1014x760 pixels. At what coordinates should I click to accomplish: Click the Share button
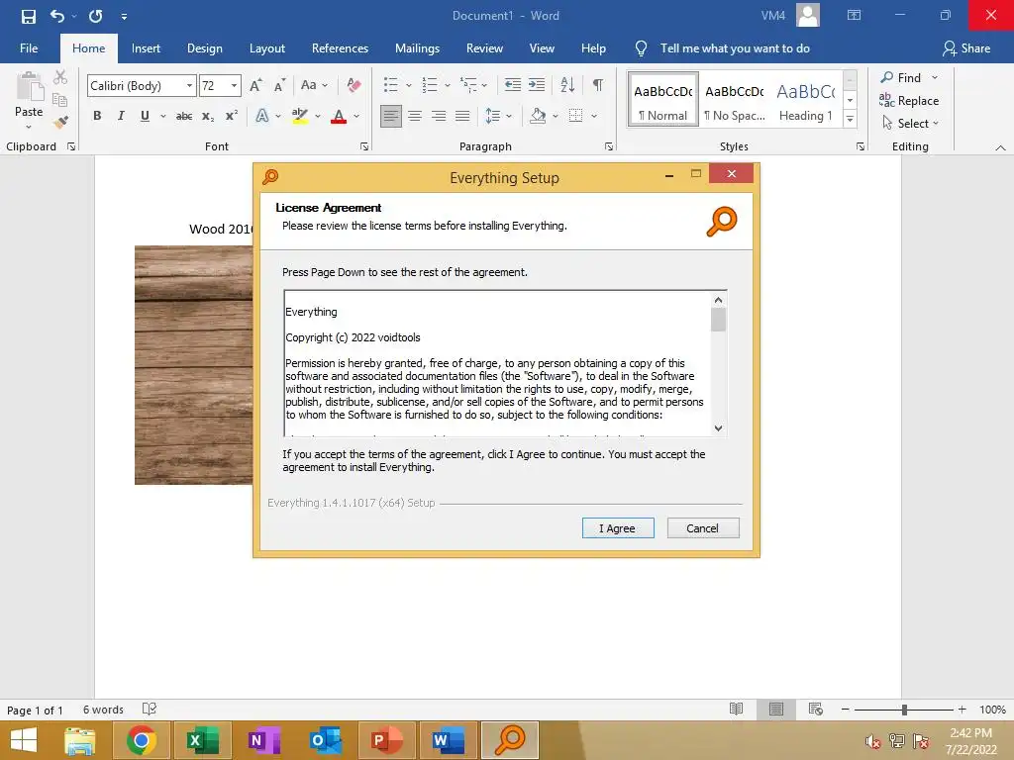click(x=966, y=48)
